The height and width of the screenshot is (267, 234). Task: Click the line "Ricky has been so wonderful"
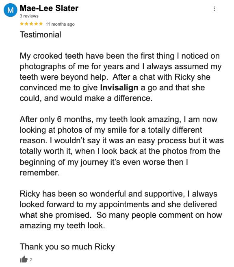click(x=119, y=194)
